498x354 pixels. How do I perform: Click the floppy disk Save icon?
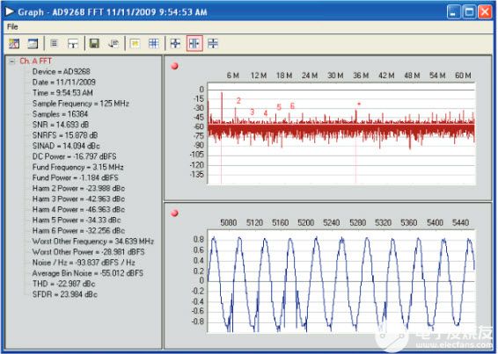(94, 43)
